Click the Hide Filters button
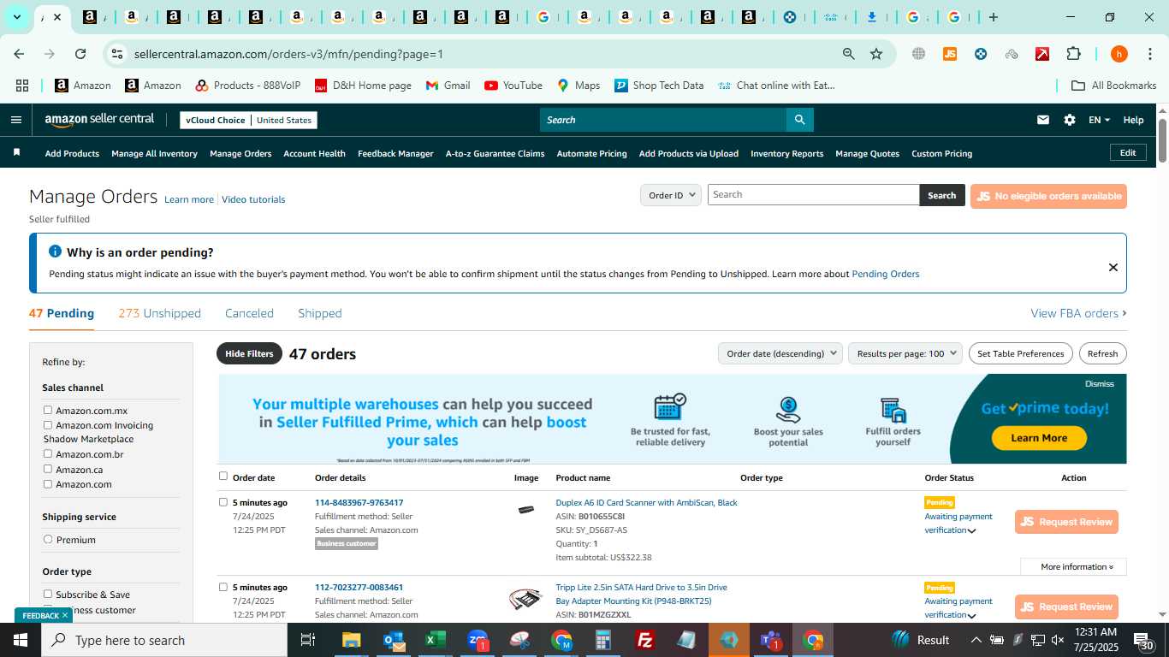Image resolution: width=1169 pixels, height=657 pixels. click(x=249, y=353)
